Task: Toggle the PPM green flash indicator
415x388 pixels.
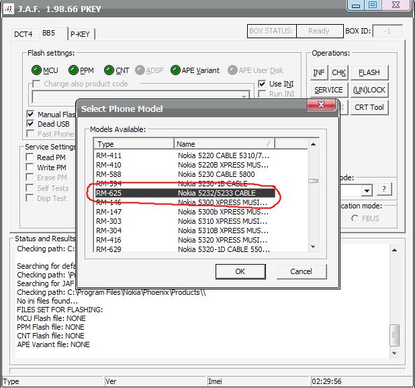Action: coord(73,70)
